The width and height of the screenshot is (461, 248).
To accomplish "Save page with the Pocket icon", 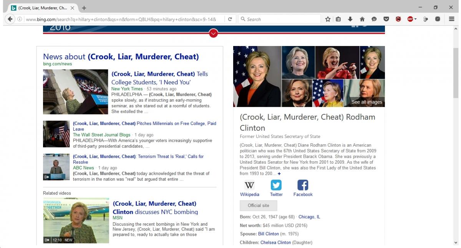I will [x=386, y=19].
